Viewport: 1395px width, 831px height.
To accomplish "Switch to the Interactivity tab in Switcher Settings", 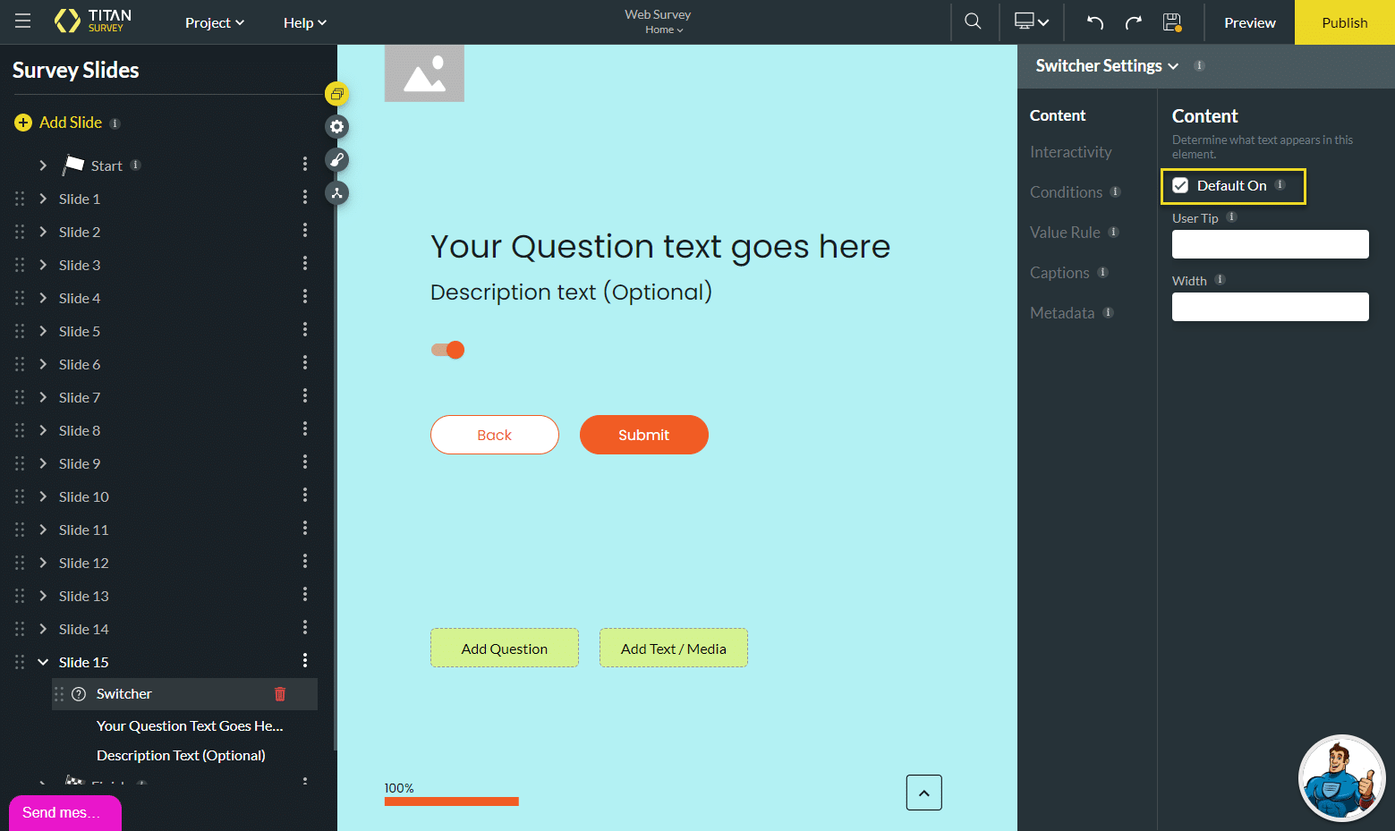I will [1070, 151].
